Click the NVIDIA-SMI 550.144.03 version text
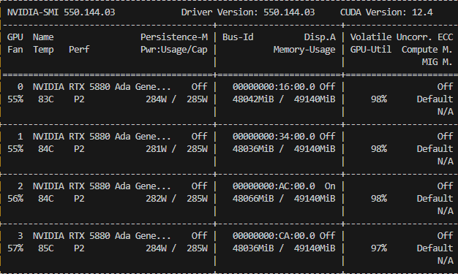 [61, 12]
